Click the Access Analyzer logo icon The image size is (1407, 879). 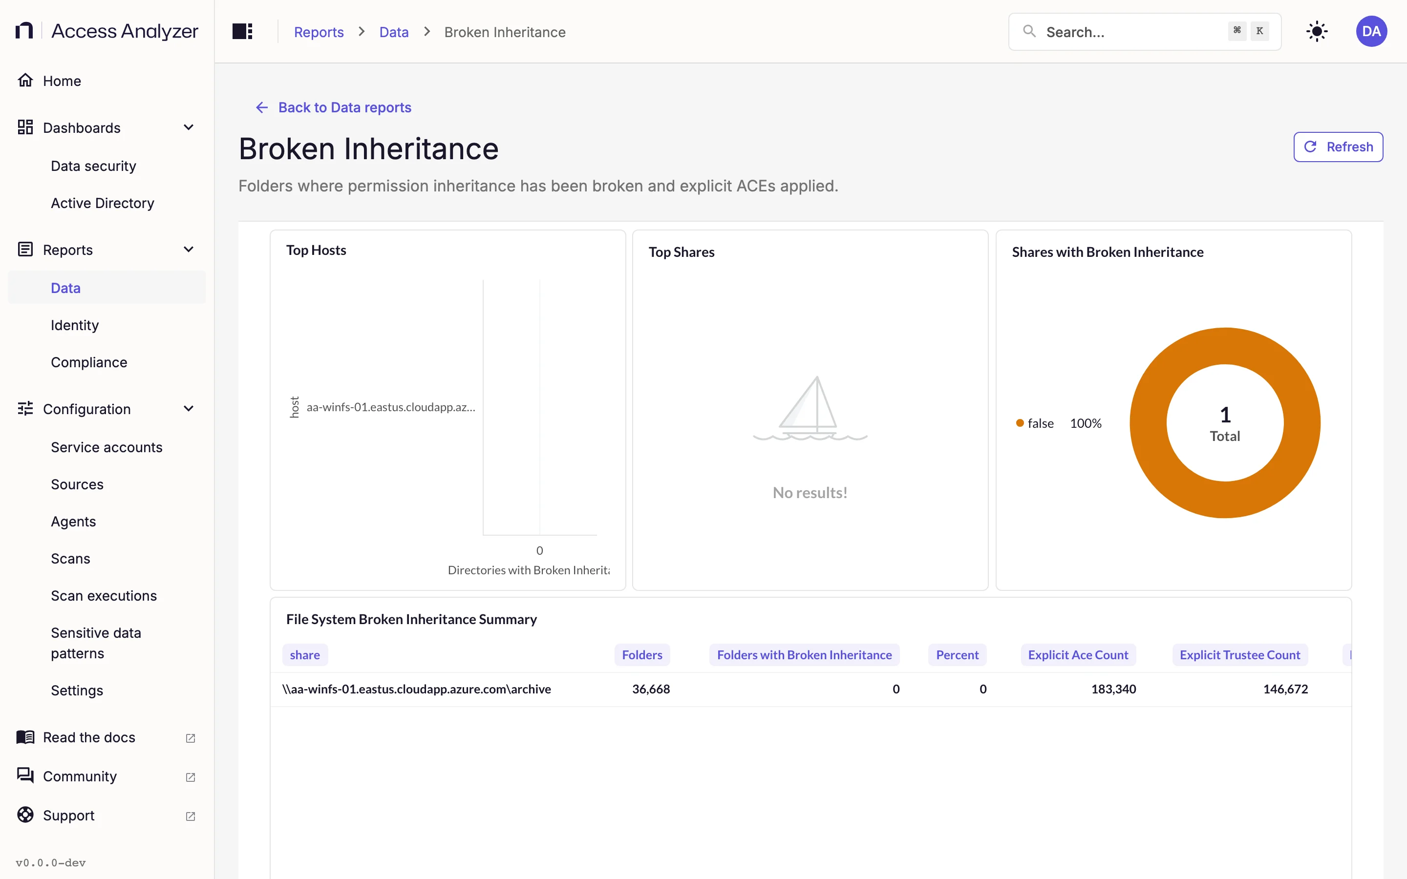[24, 30]
